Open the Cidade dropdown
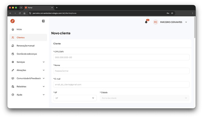This screenshot has height=118, width=203. 145,98
